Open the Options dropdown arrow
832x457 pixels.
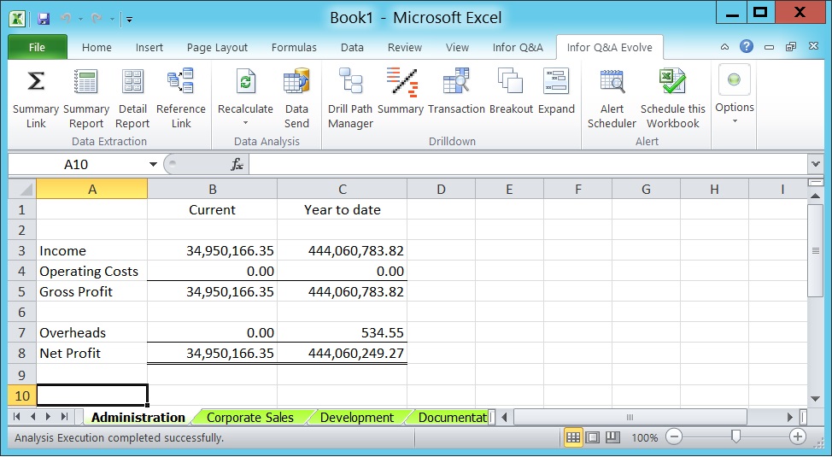pos(735,121)
